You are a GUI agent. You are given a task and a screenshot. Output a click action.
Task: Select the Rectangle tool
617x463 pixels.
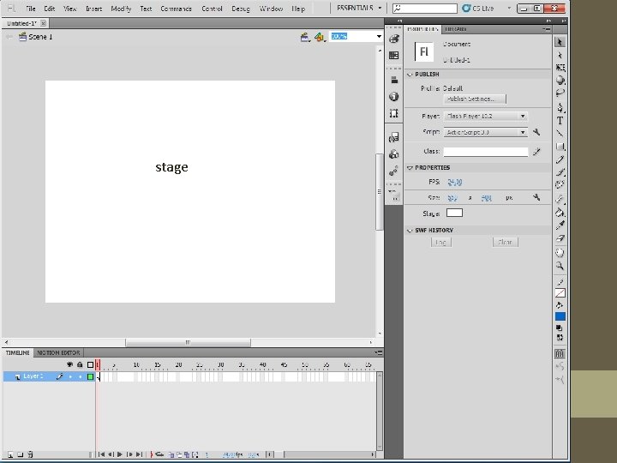(560, 147)
